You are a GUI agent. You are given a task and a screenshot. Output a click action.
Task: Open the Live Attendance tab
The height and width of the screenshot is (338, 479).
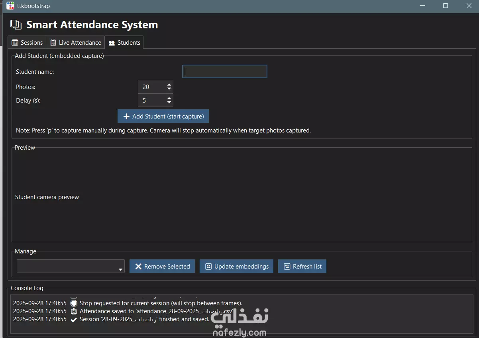(76, 43)
